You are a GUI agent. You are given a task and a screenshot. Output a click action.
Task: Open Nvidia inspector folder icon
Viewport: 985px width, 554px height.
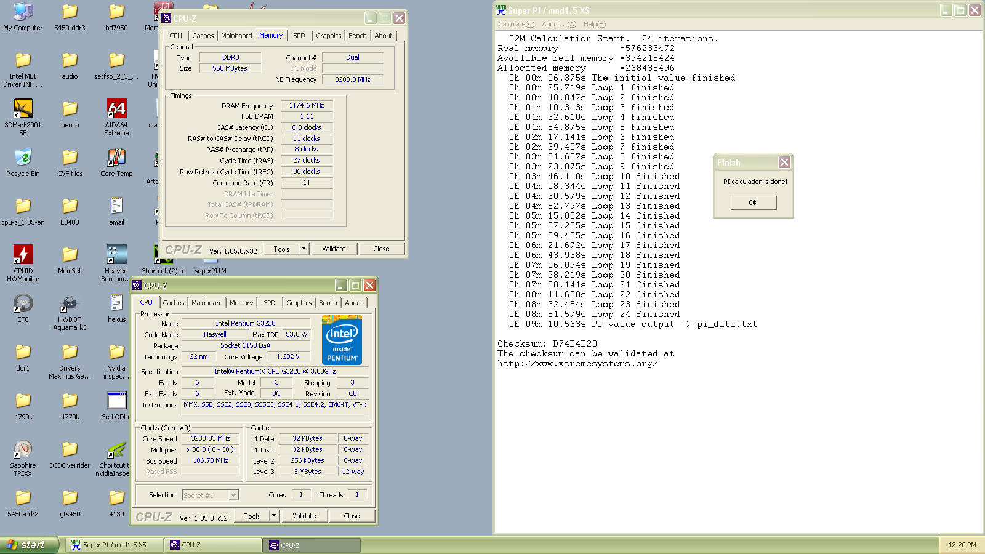pos(116,361)
